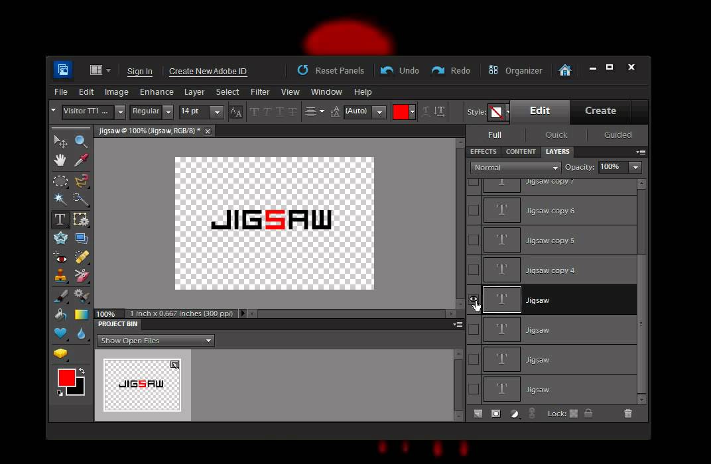Screen dimensions: 711x464
Task: Click the Undo button
Action: 399,71
